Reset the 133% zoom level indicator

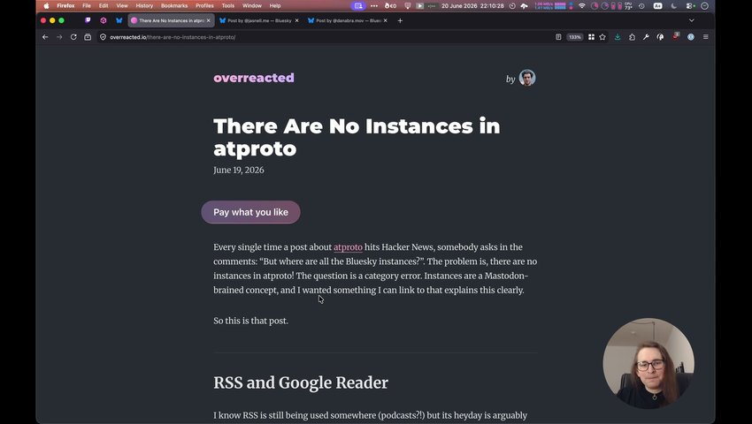click(x=575, y=37)
